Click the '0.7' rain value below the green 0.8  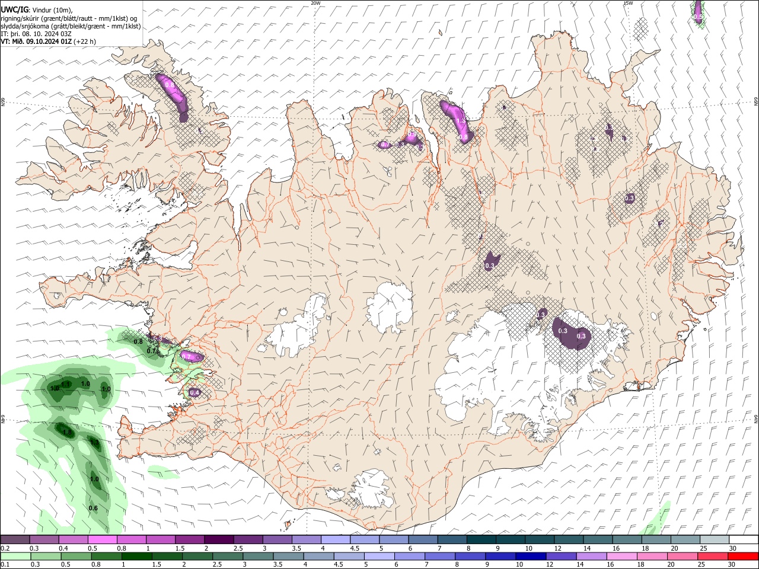click(151, 351)
